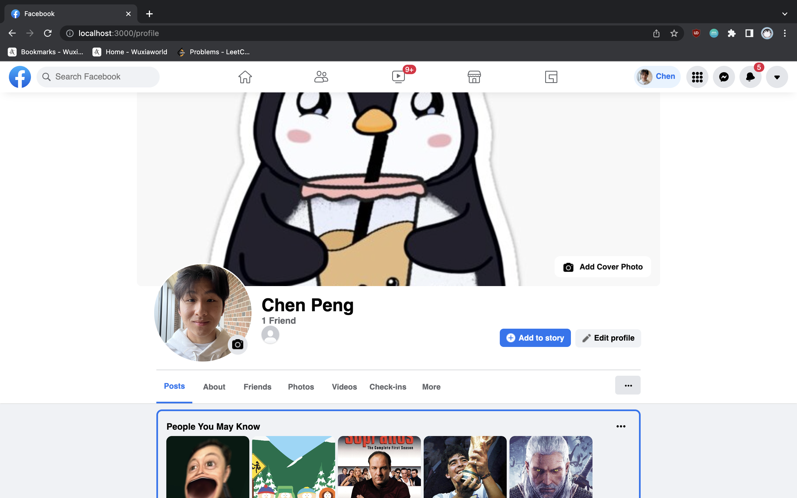Click the Facebook logo
Viewport: 797px width, 498px height.
20,77
